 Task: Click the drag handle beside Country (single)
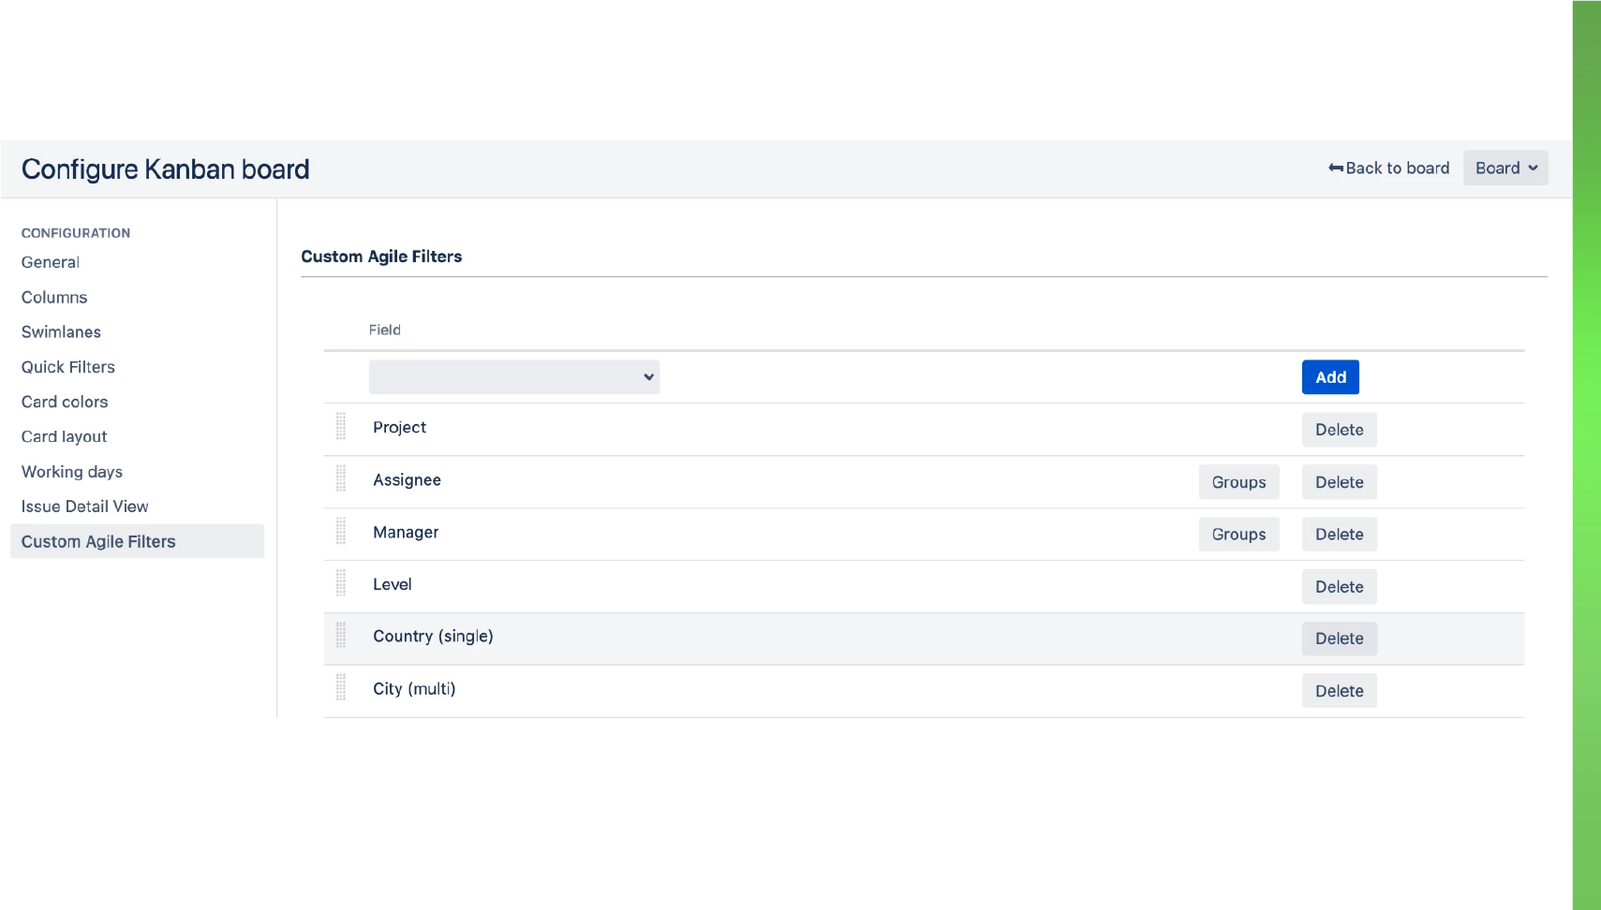tap(341, 637)
